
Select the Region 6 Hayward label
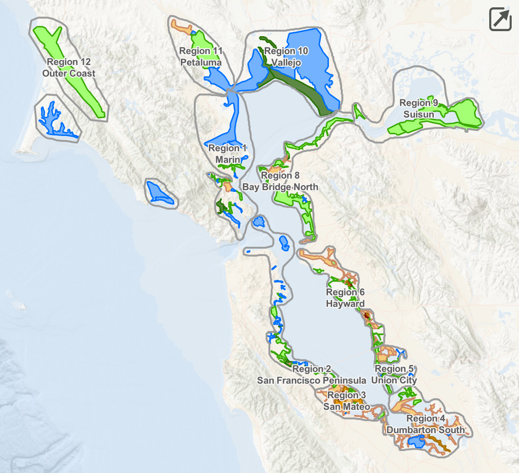(x=345, y=298)
